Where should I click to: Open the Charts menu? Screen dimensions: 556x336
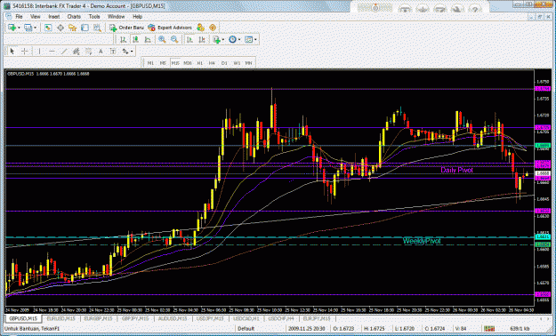74,17
